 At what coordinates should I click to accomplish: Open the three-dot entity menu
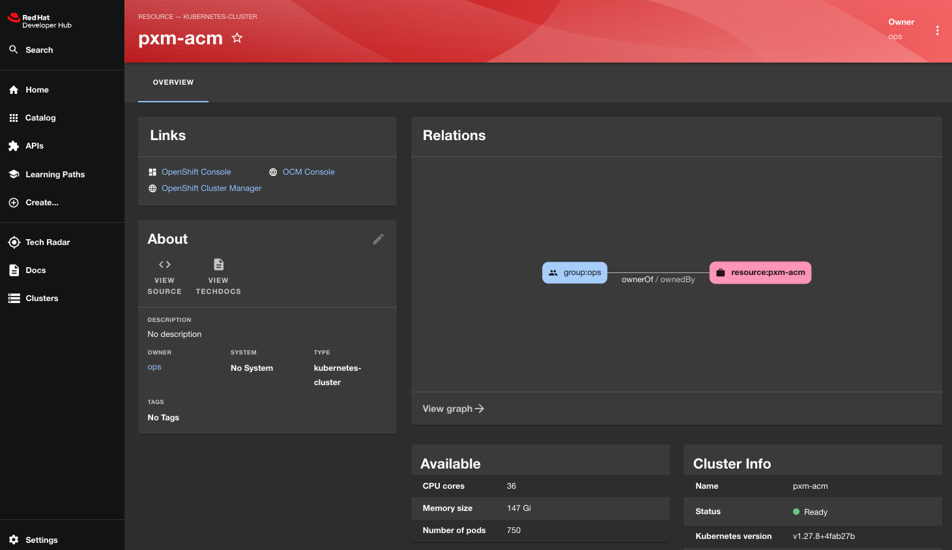coord(937,31)
